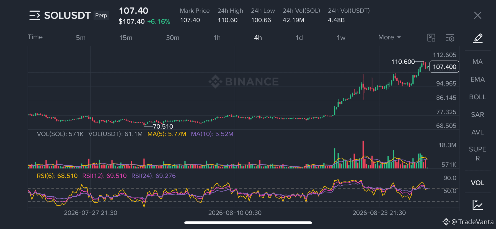Click the 86.145 price axis label
Screen dimensions: 496x229
pos(446,98)
